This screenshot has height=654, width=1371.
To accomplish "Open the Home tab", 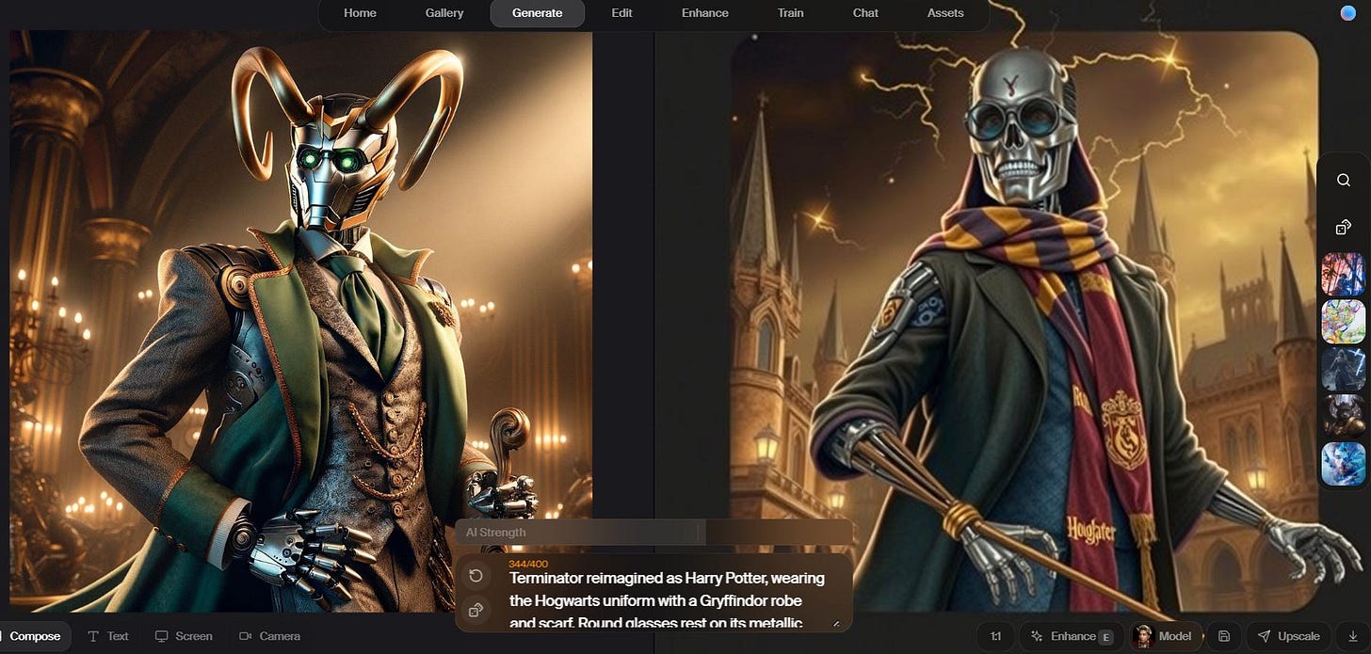I will tap(361, 13).
